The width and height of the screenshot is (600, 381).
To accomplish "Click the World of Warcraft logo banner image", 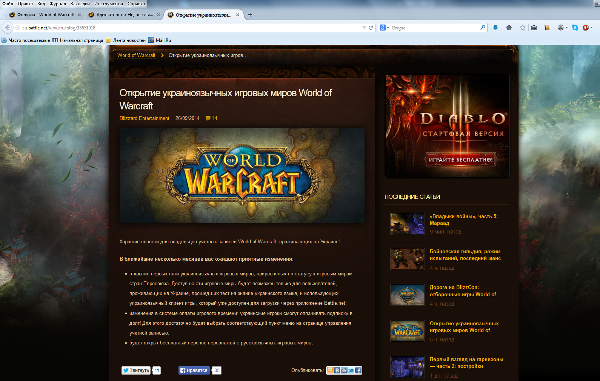I will click(242, 176).
